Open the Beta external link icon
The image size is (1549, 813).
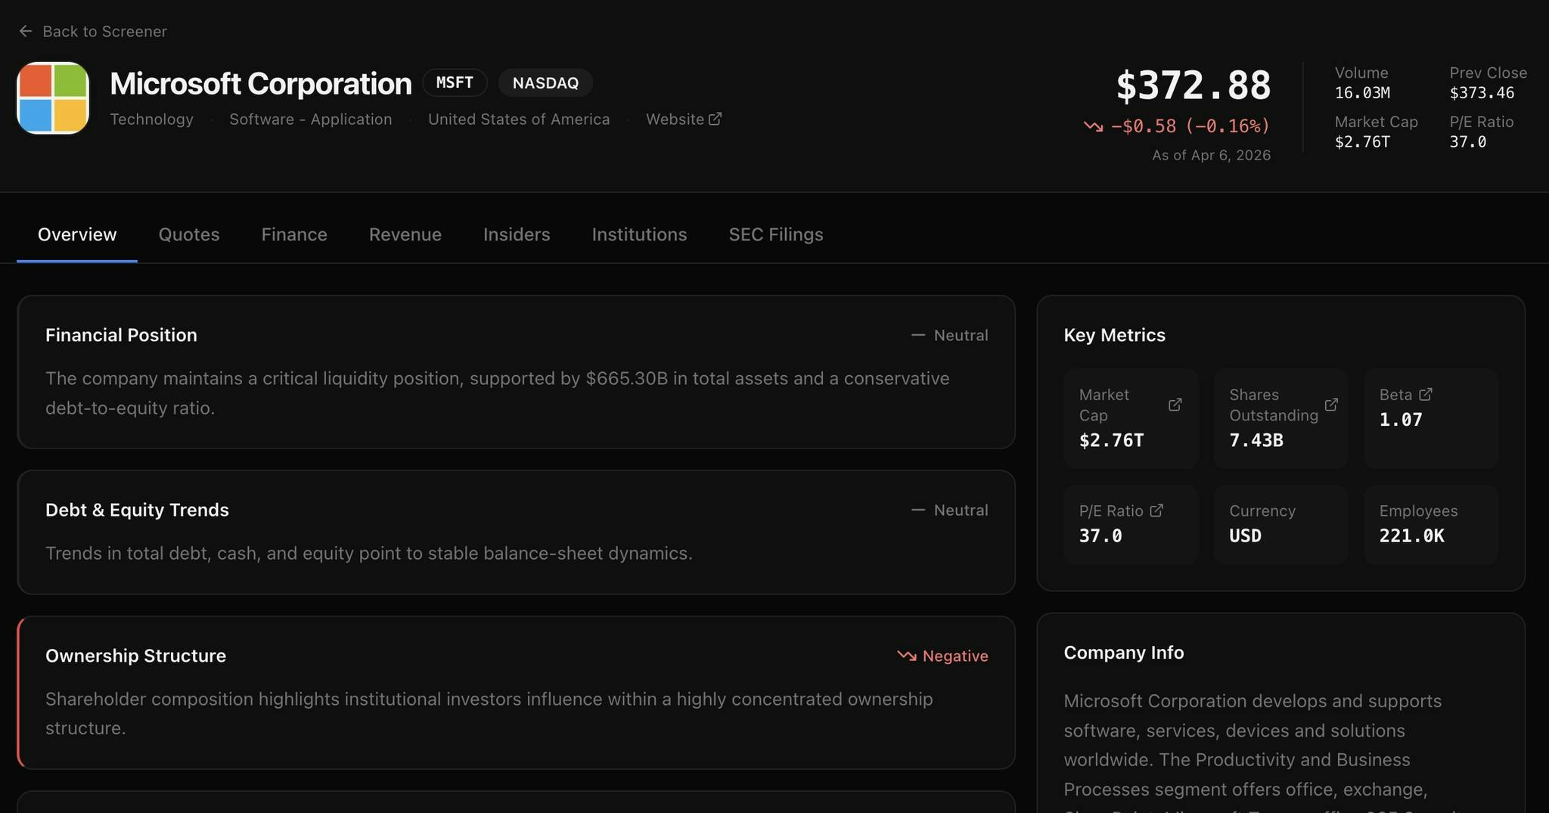click(x=1426, y=394)
